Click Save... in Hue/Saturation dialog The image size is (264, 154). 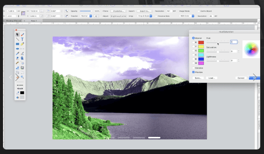pyautogui.click(x=198, y=78)
